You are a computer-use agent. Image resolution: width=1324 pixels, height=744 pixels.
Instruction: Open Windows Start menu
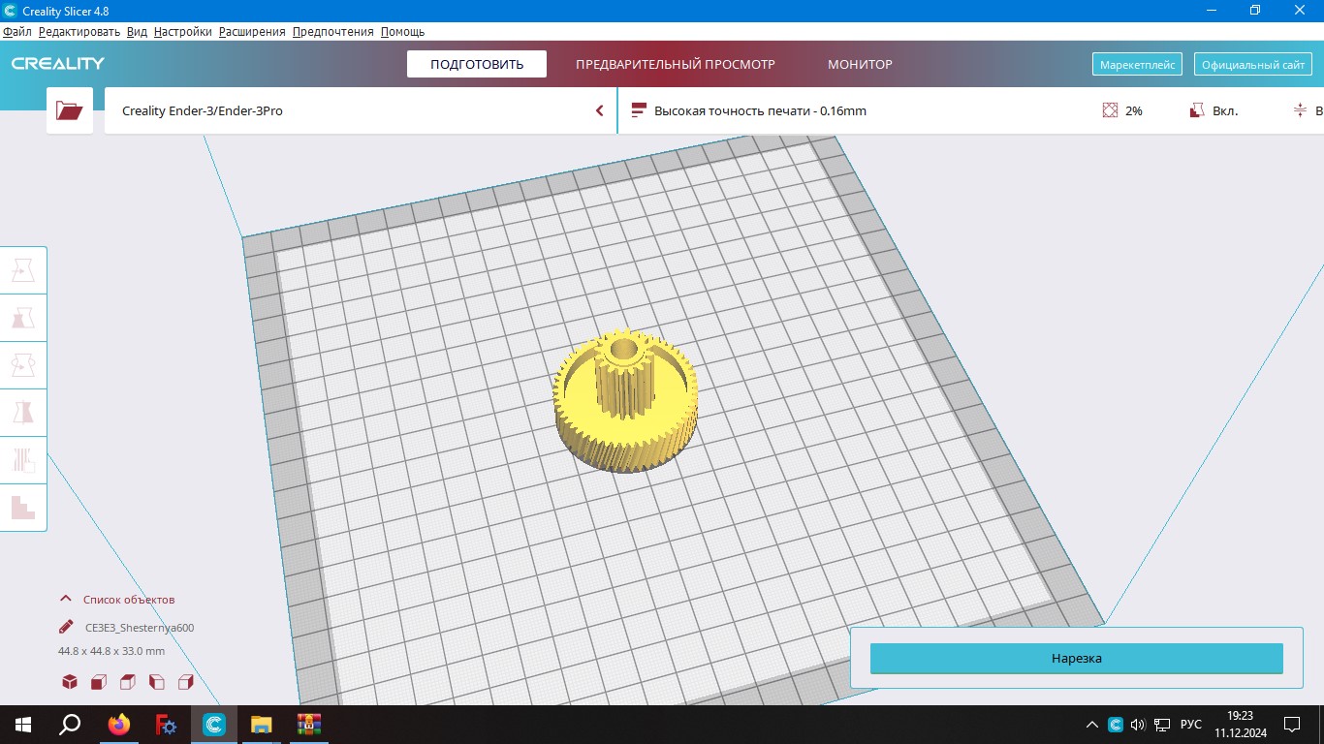click(x=22, y=725)
